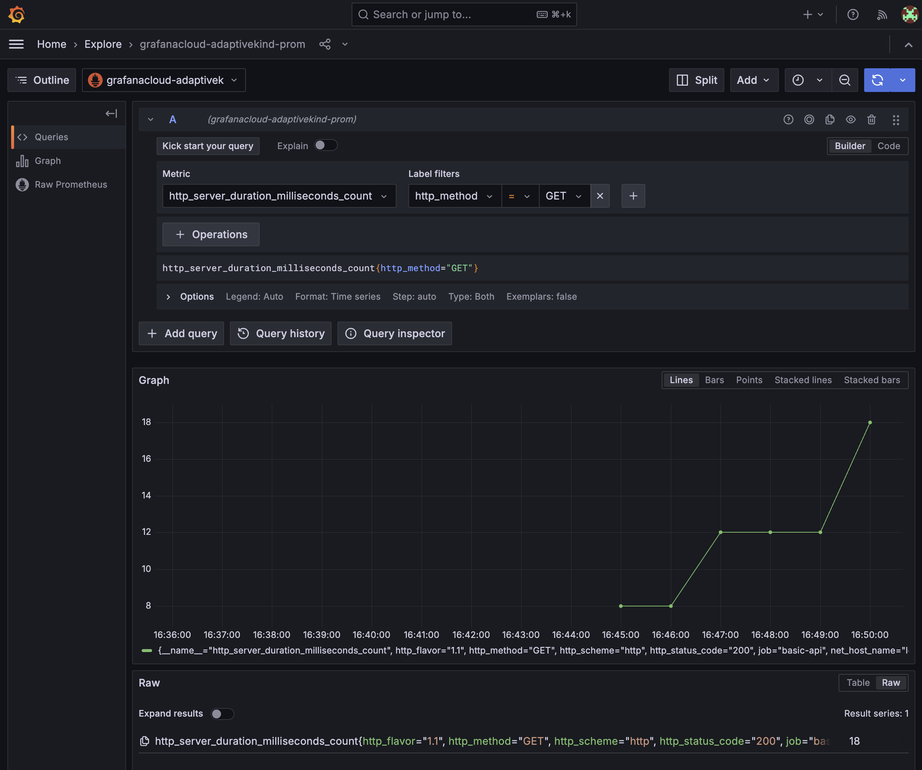Click the query A name label
The height and width of the screenshot is (770, 922).
(x=172, y=119)
